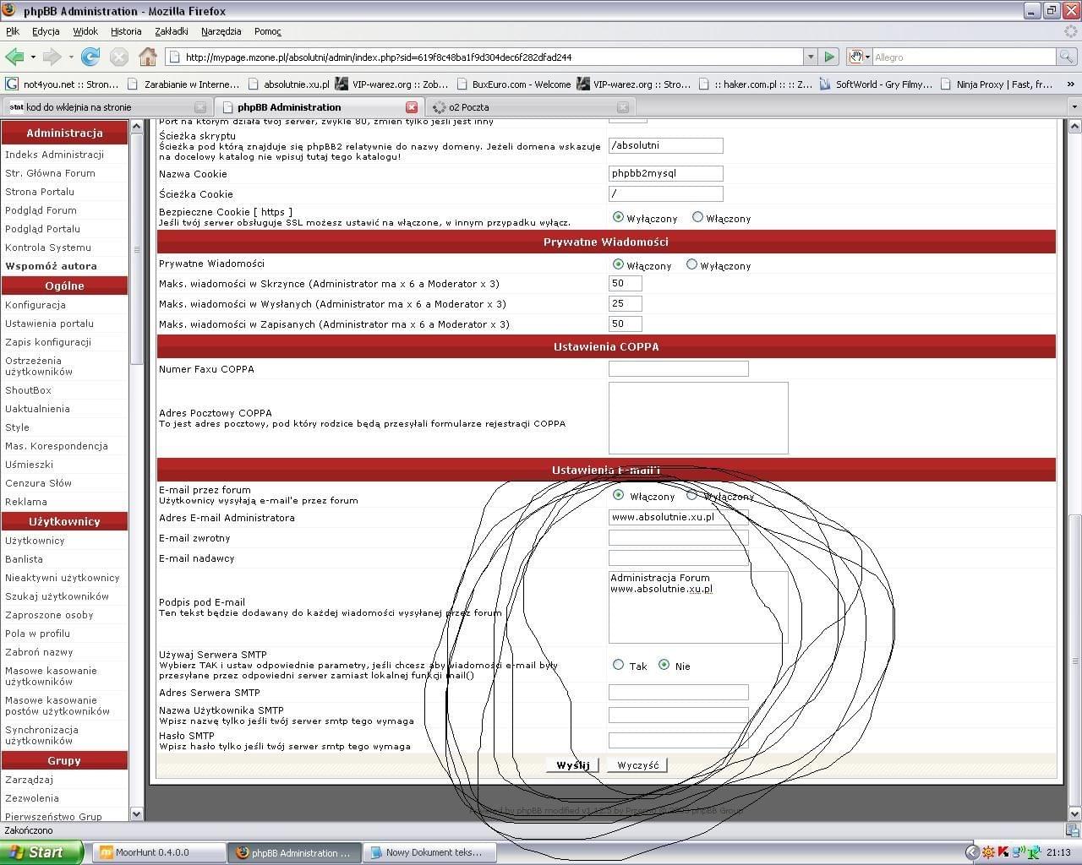The image size is (1082, 865).
Task: Click the Podpis pod E-mail text area
Action: click(698, 607)
